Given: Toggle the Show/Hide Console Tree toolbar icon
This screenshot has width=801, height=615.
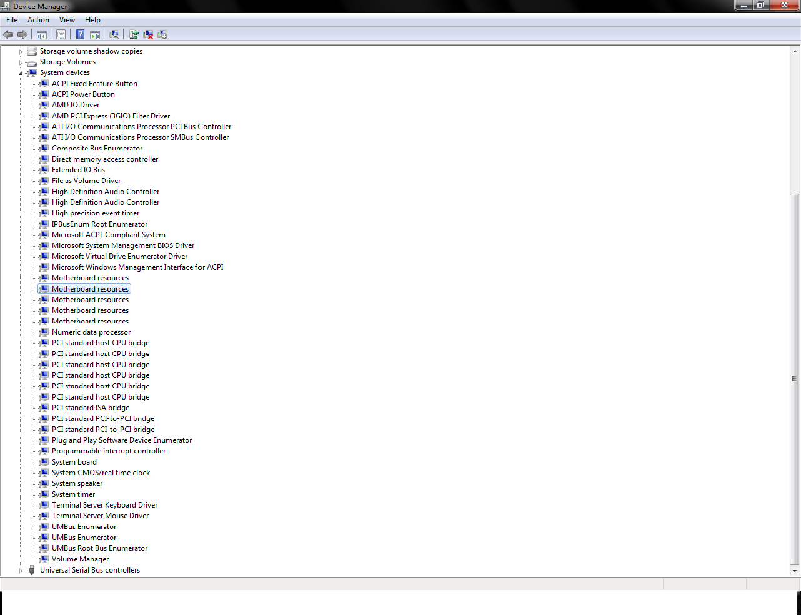Looking at the screenshot, I should pyautogui.click(x=42, y=35).
